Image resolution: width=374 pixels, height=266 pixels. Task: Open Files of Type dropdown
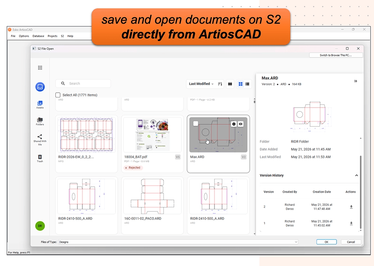pos(178,242)
